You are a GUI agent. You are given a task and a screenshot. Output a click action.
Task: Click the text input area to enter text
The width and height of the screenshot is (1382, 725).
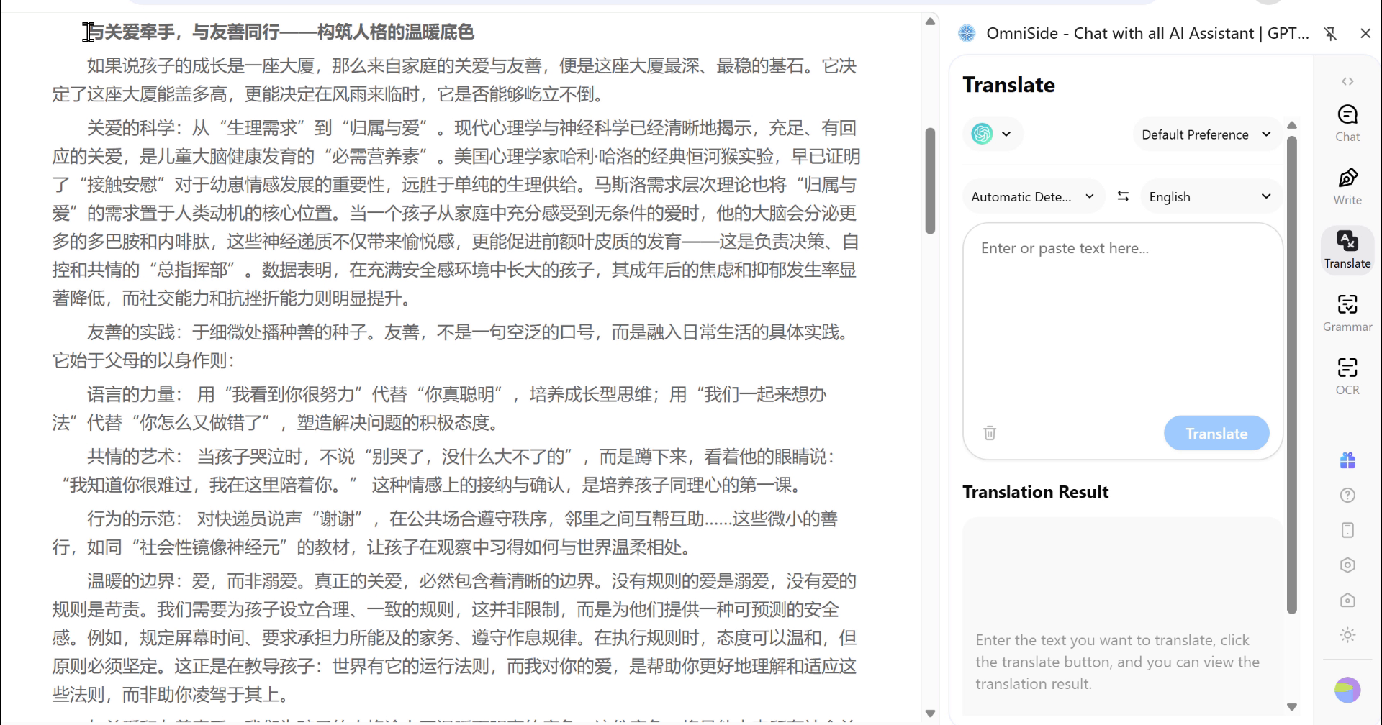1121,316
